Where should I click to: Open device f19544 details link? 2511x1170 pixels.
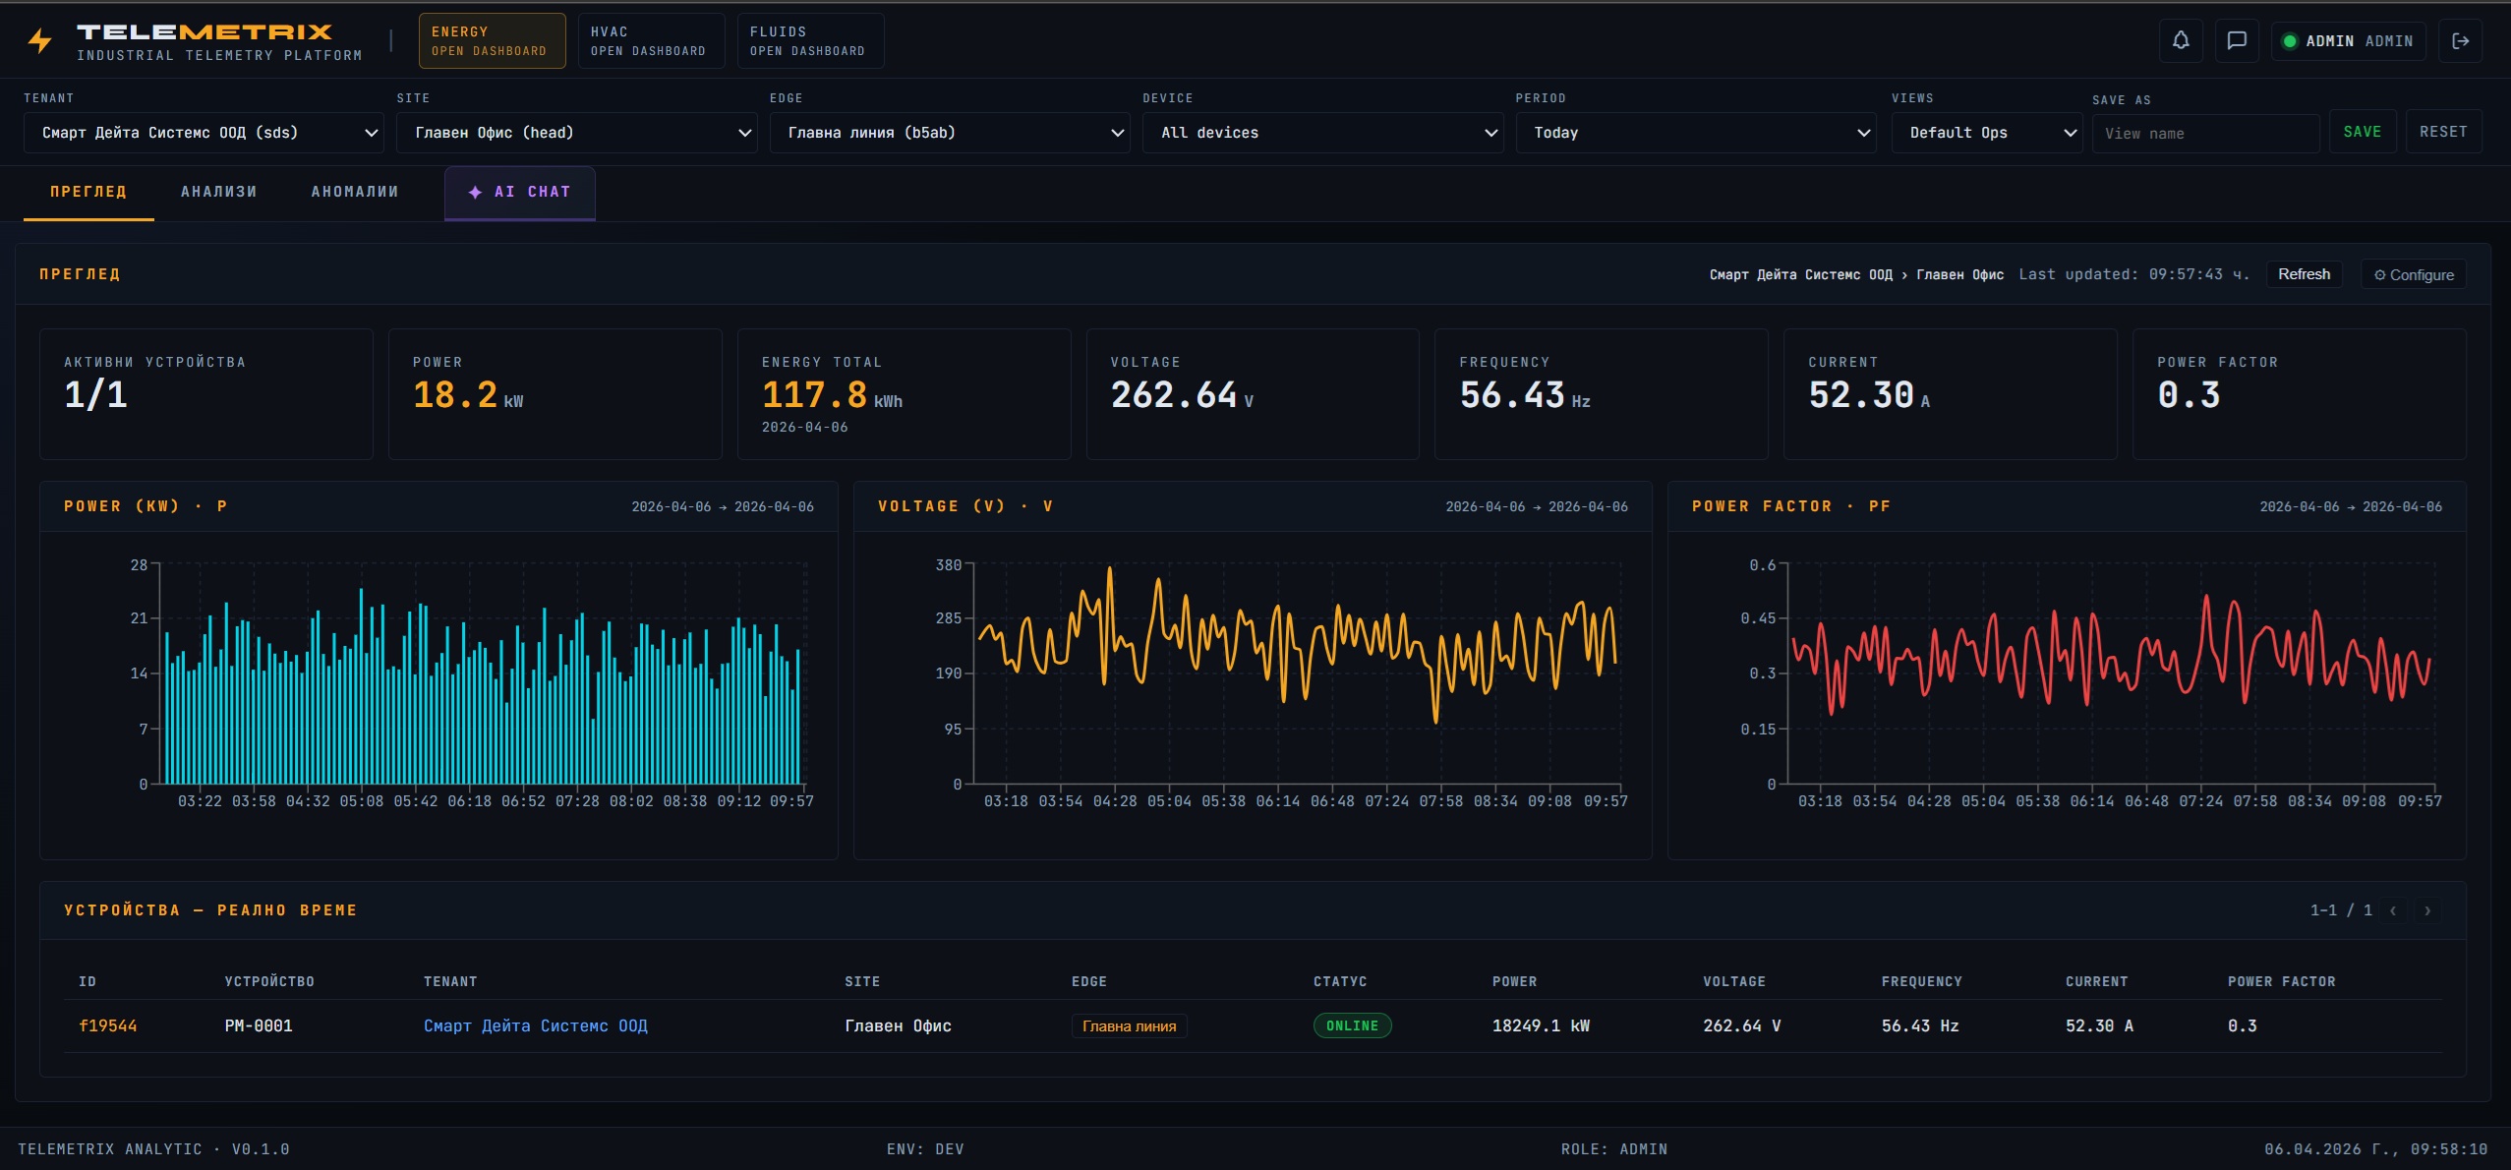(x=108, y=1024)
